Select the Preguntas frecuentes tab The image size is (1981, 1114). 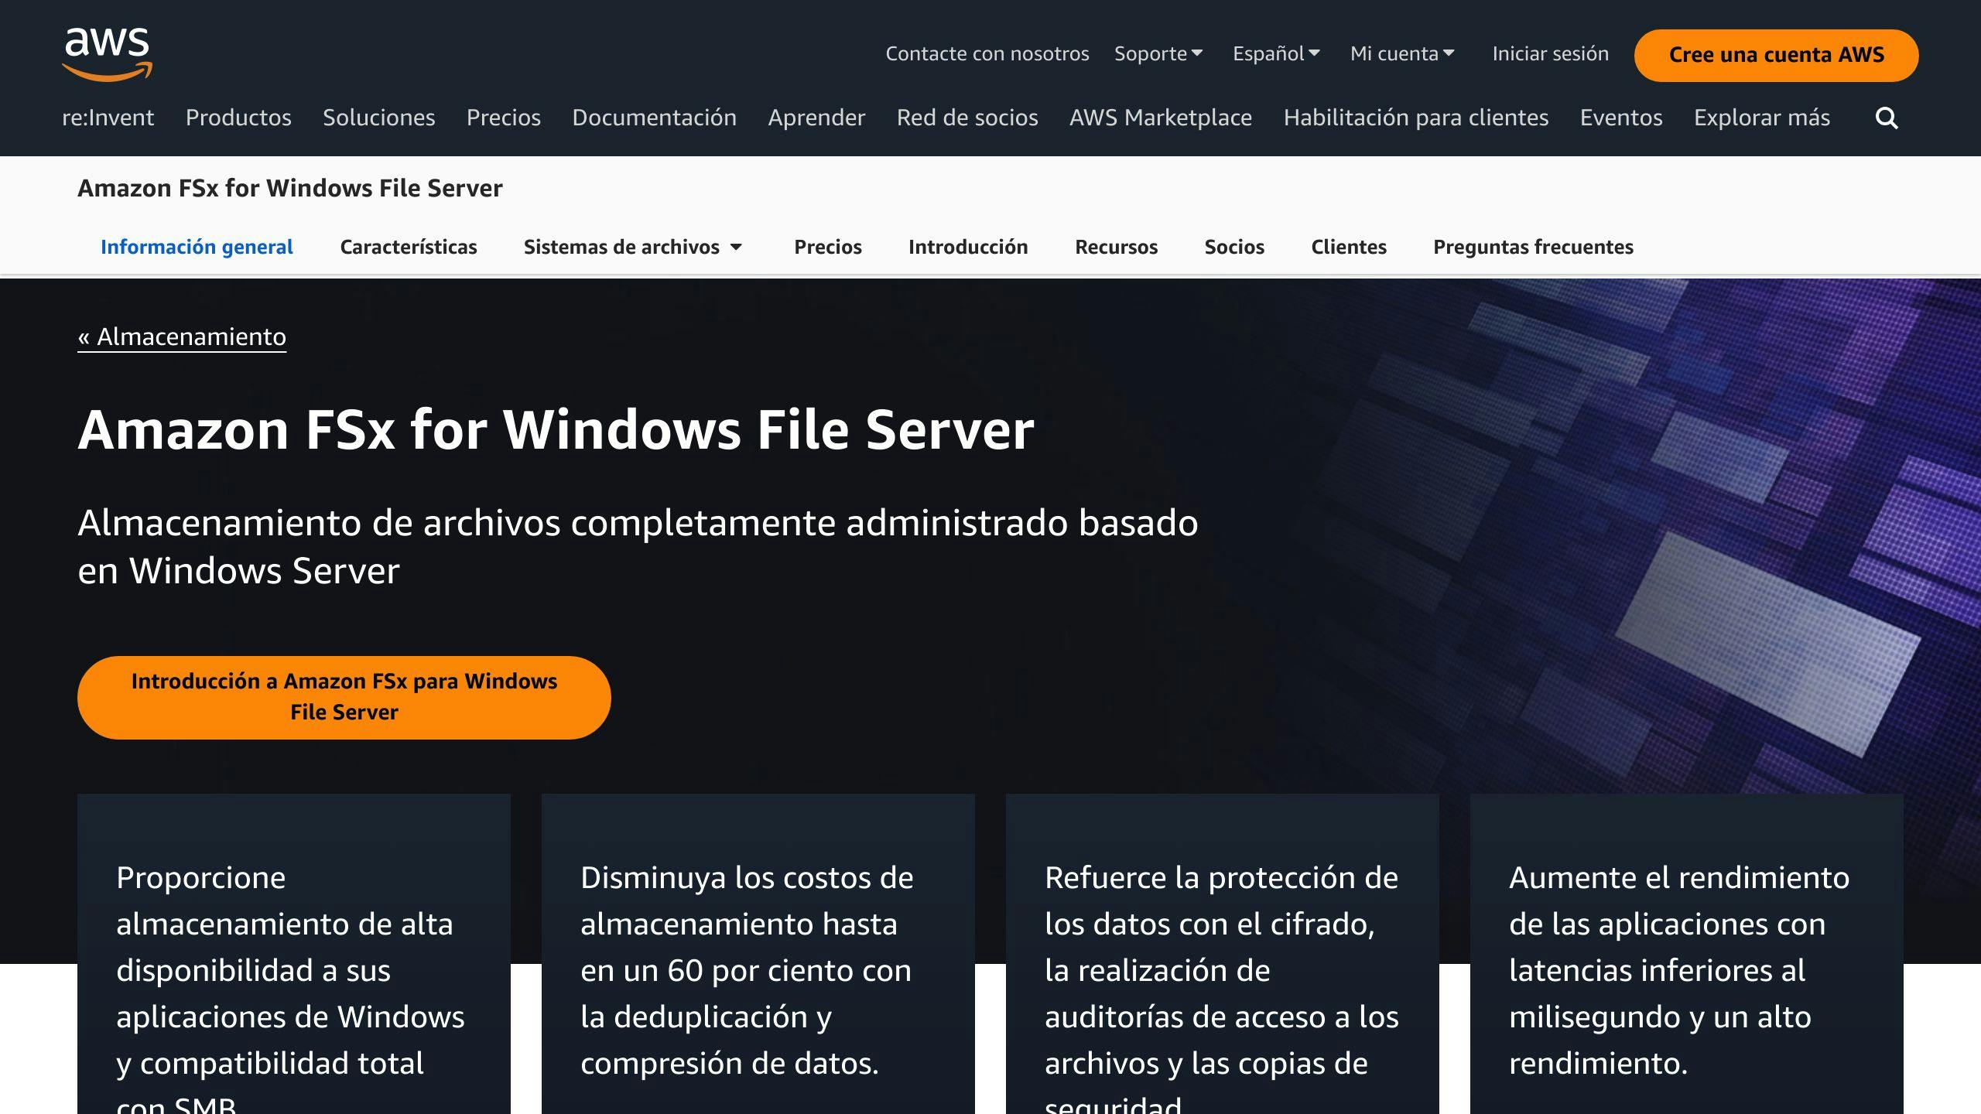click(x=1533, y=247)
